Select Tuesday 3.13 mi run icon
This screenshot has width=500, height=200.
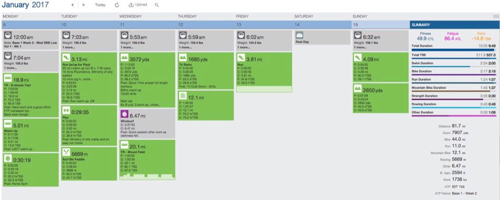tap(66, 58)
